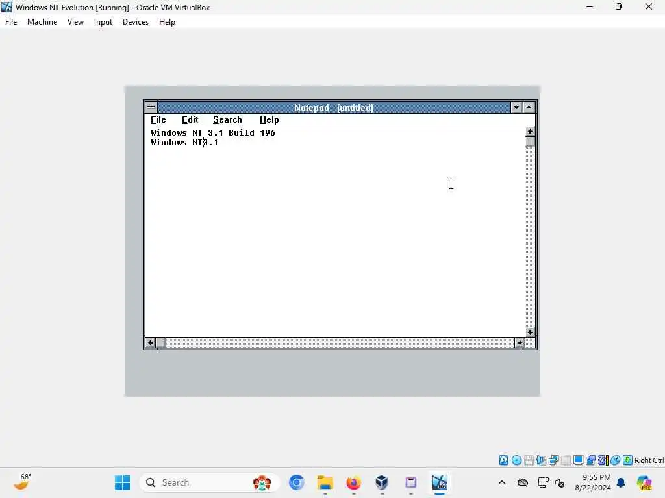The width and height of the screenshot is (665, 498).
Task: Open the notifications bell icon
Action: (621, 482)
